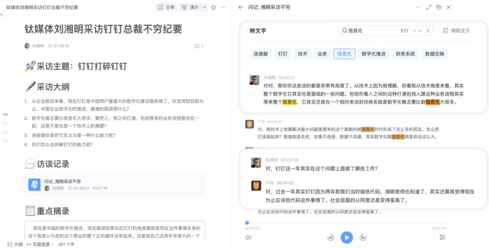The width and height of the screenshot is (489, 248).
Task: Clear the 信息化 search query
Action: pos(428,31)
